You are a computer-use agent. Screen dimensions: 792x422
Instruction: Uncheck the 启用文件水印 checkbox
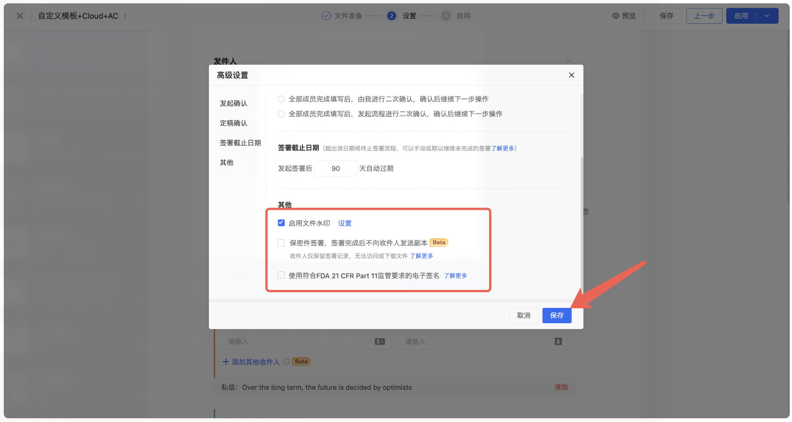click(x=281, y=223)
